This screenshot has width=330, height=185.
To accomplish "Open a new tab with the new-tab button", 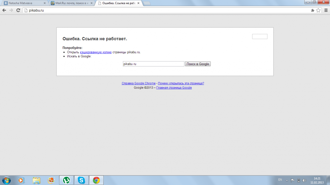I will pyautogui.click(x=147, y=3).
